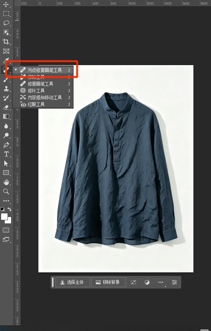Select the Pen tool
Viewport: 211px width, 331px height.
point(6,145)
